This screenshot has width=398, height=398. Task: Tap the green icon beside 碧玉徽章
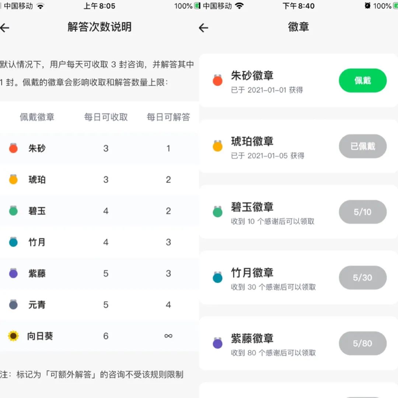(217, 212)
